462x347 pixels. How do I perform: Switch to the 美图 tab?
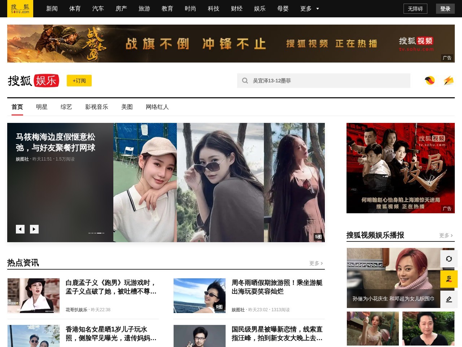point(127,107)
